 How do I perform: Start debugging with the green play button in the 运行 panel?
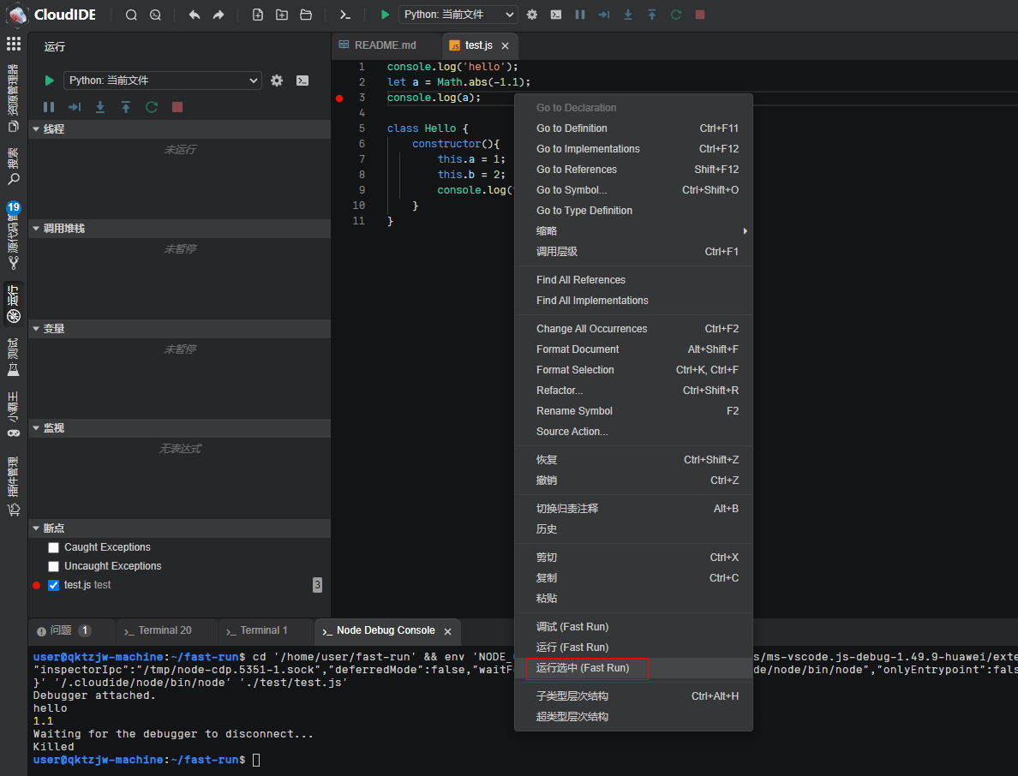point(50,81)
